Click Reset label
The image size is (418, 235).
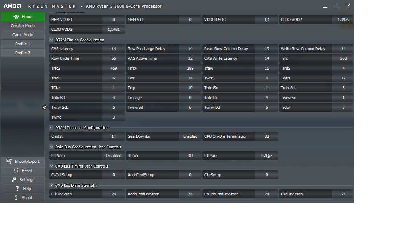click(27, 170)
